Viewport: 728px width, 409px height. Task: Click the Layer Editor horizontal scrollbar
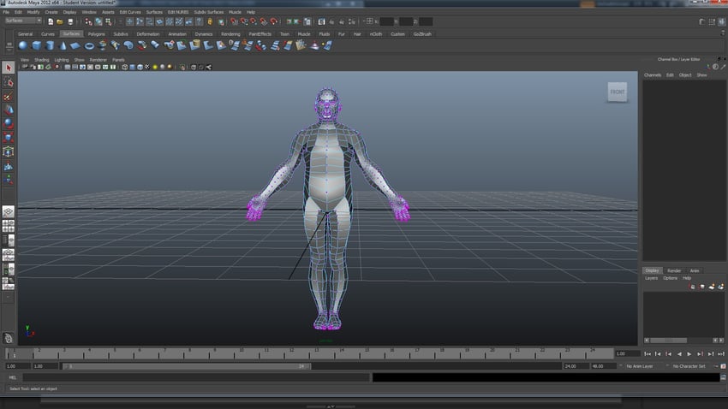tap(669, 341)
